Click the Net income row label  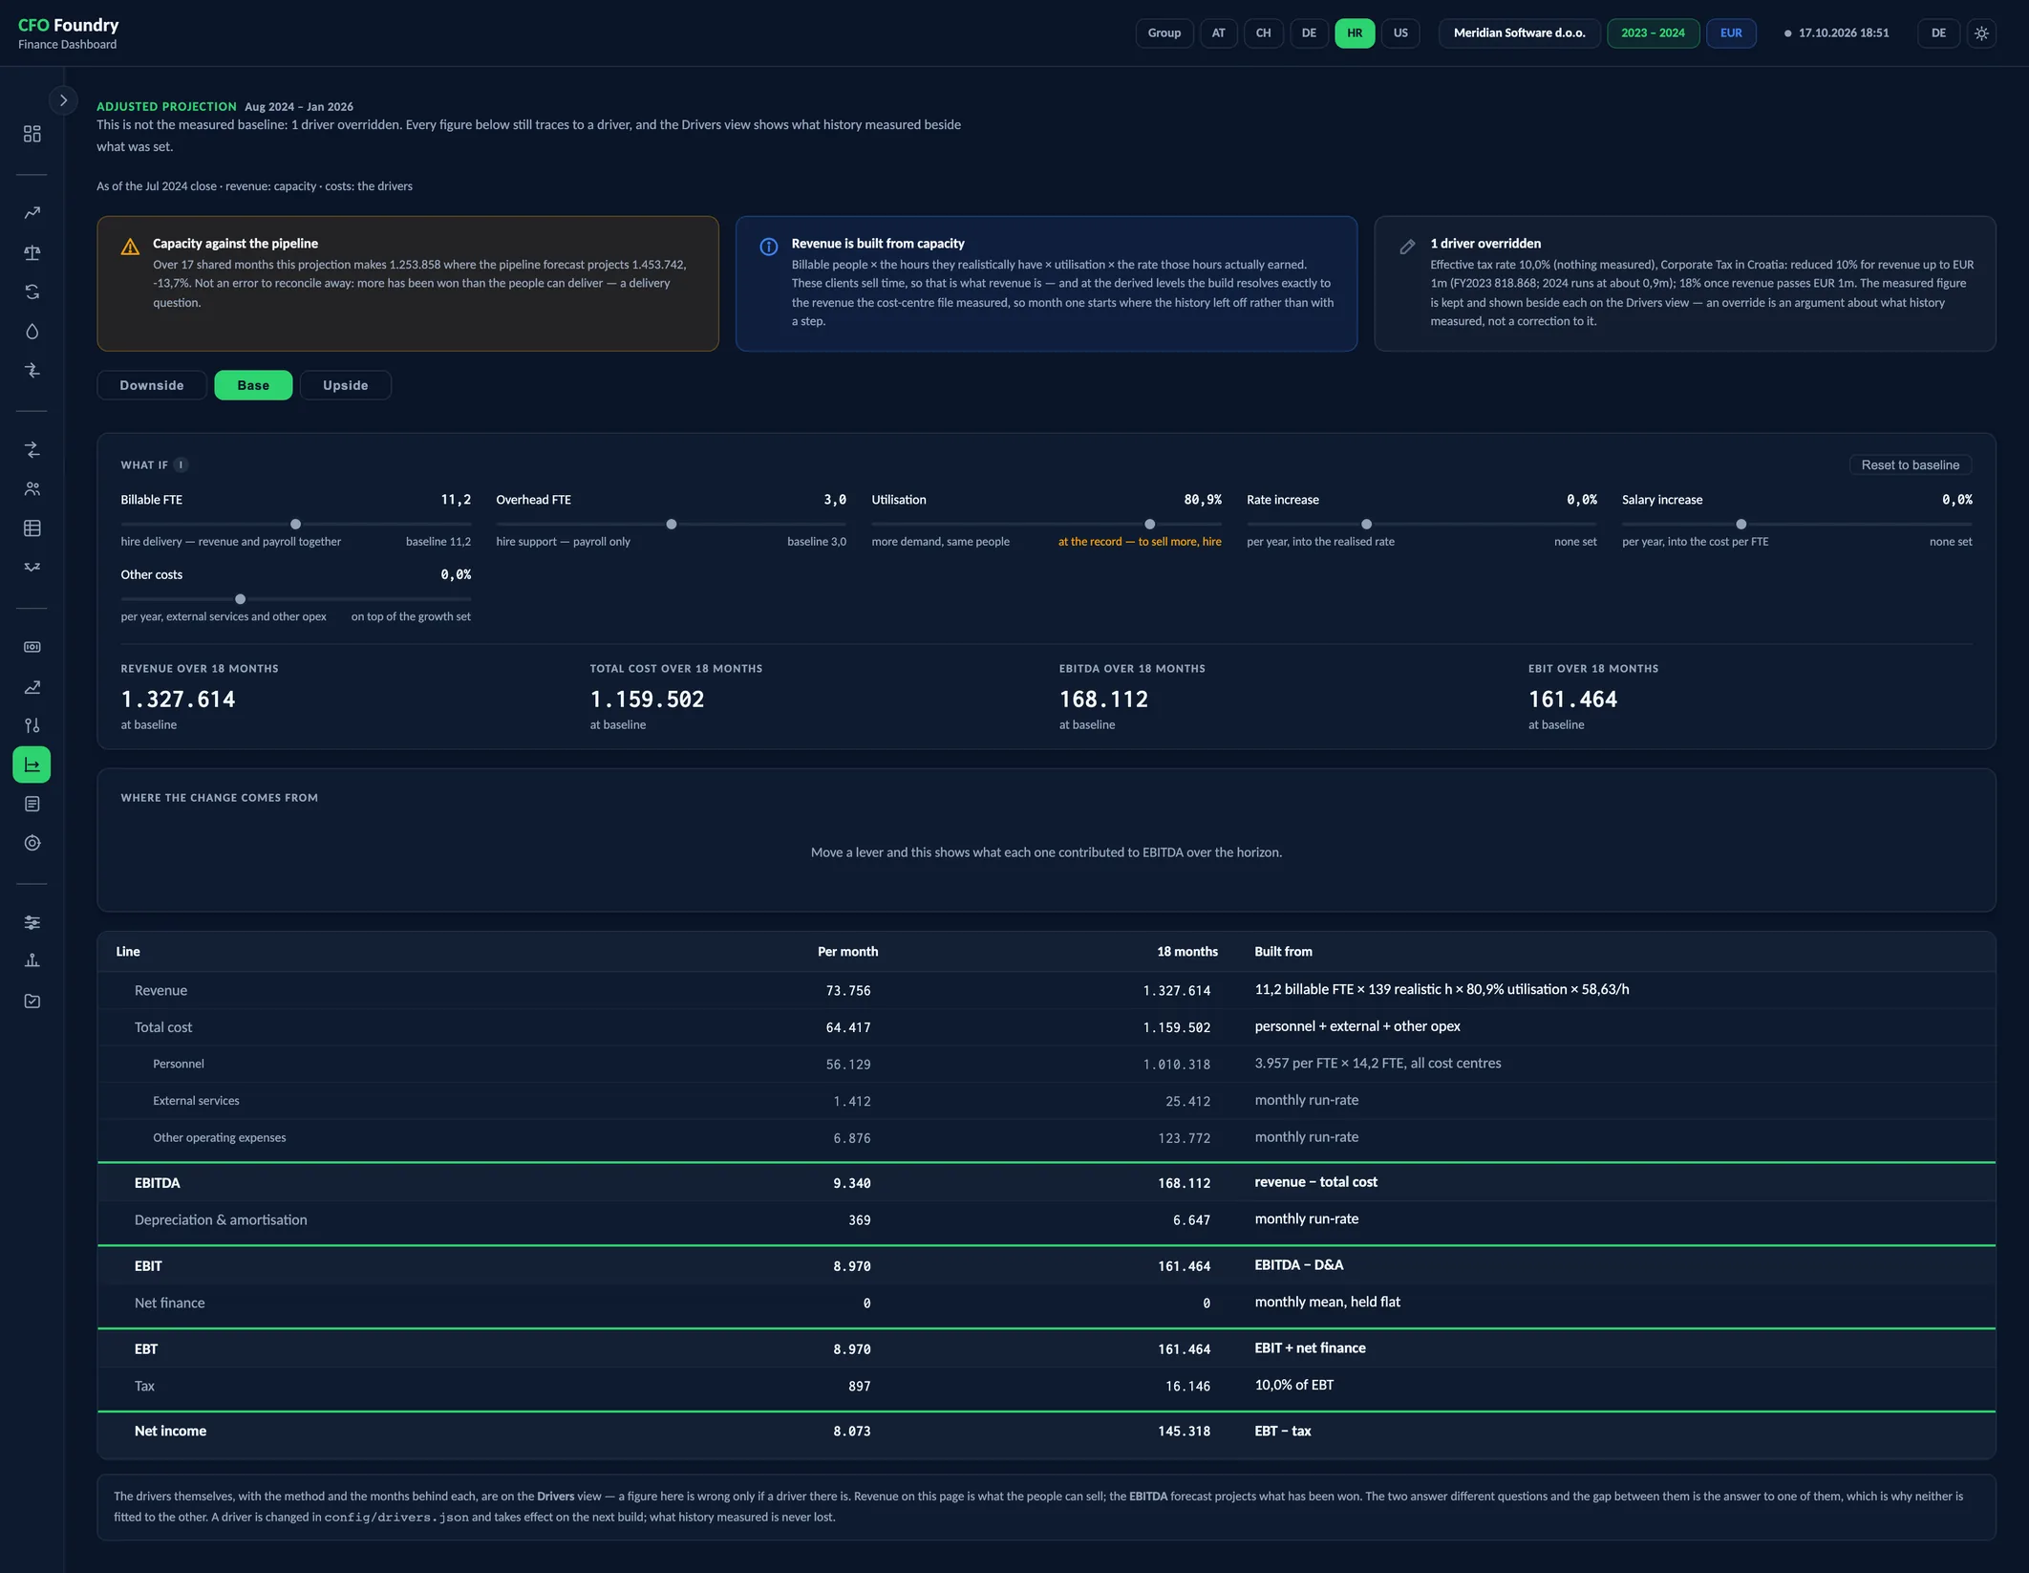tap(170, 1432)
